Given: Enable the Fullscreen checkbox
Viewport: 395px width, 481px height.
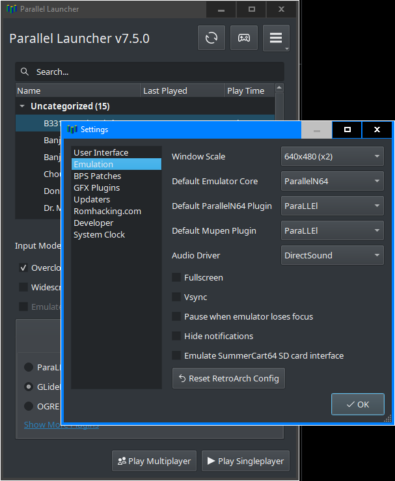Looking at the screenshot, I should (x=176, y=278).
